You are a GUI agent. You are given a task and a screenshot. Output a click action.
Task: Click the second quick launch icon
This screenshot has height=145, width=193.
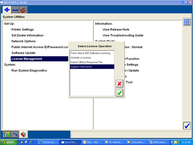(x=26, y=142)
